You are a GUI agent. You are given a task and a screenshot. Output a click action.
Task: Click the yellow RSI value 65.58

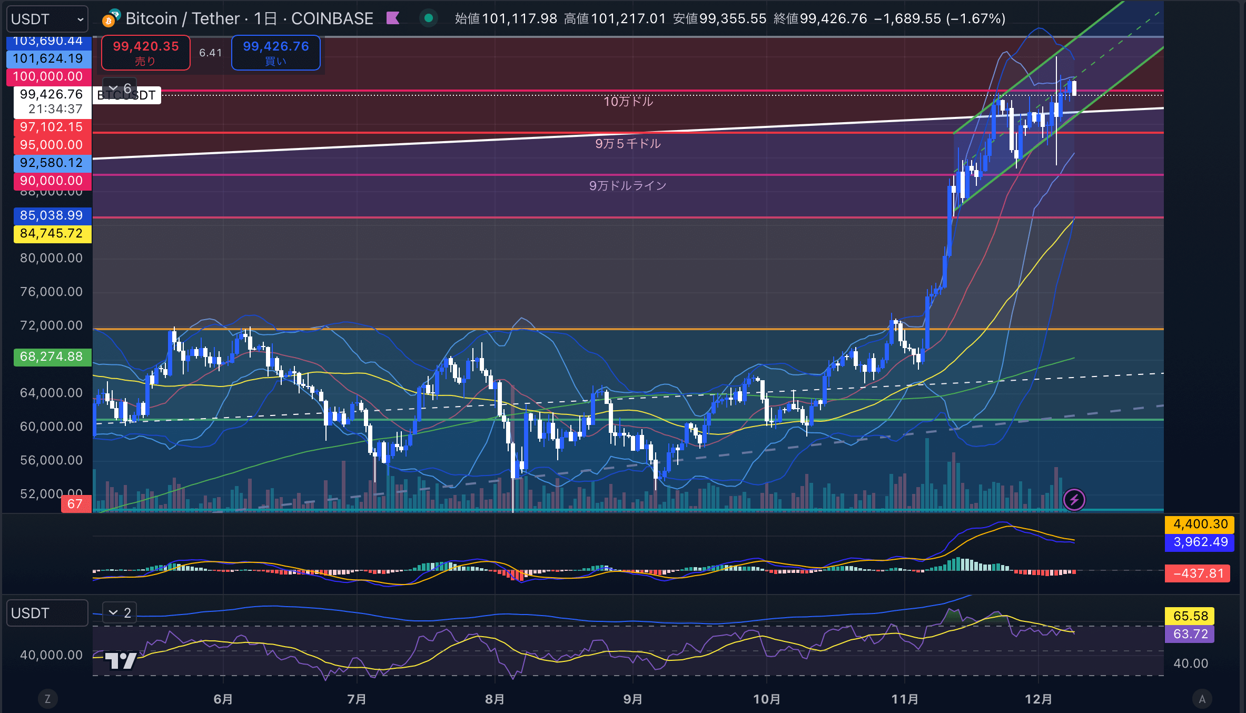pos(1190,616)
